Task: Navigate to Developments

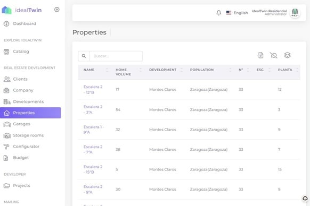Action: [28, 102]
